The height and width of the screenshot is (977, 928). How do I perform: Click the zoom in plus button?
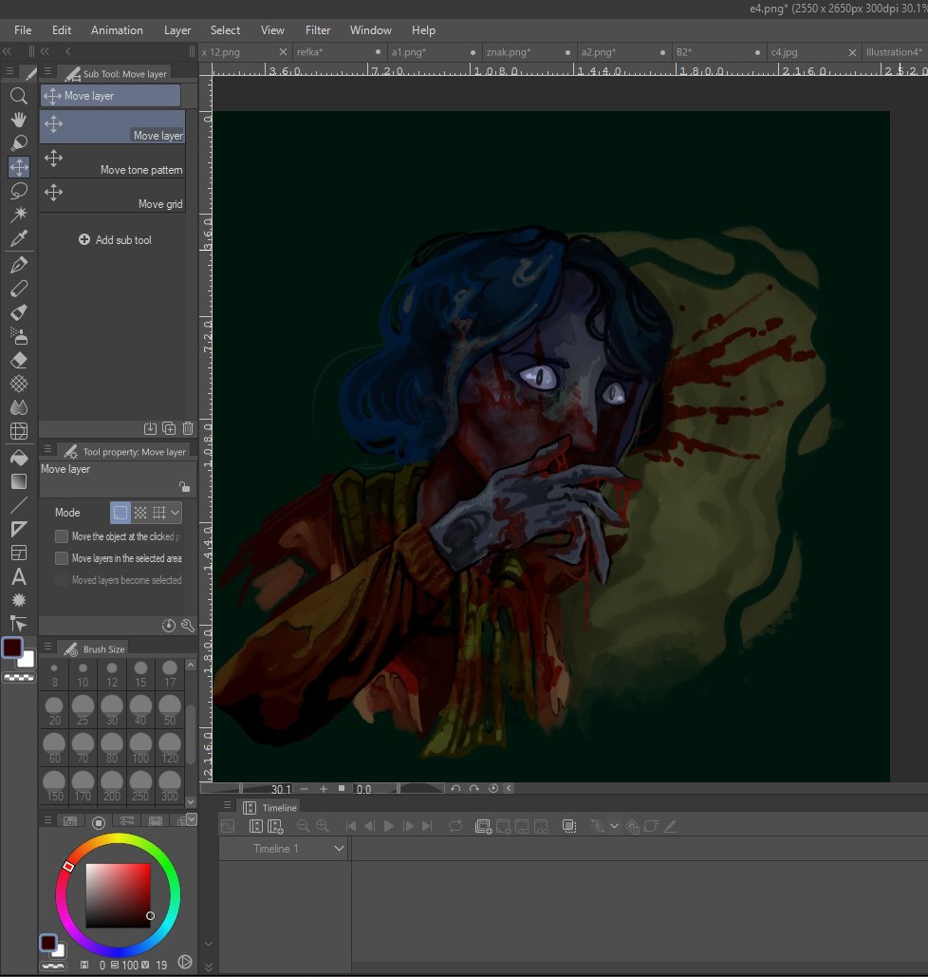pyautogui.click(x=323, y=788)
